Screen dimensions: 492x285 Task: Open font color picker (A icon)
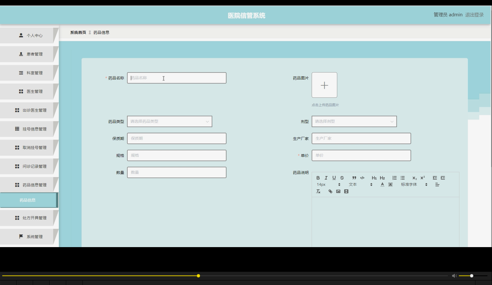coord(382,185)
